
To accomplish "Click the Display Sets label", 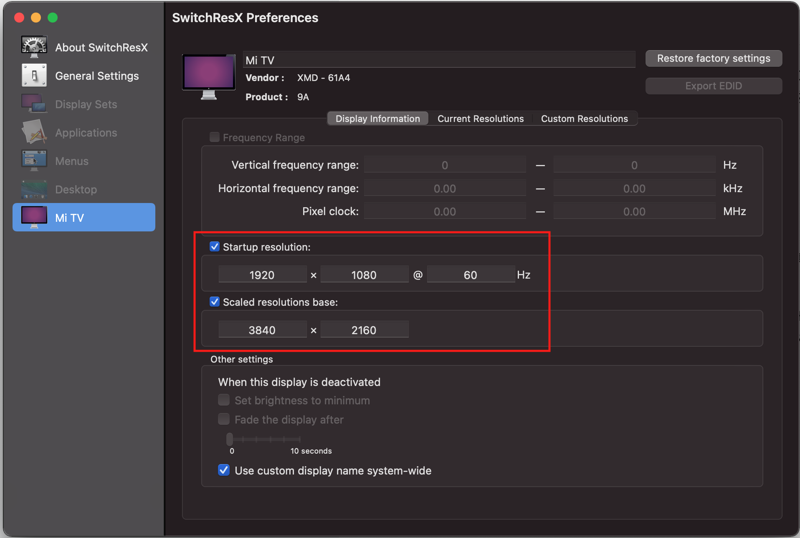I will coord(86,104).
